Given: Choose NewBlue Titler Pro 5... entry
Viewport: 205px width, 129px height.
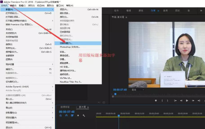Looking at the screenshot, I should tap(78, 82).
